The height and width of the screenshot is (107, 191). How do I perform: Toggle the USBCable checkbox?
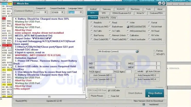click(109, 90)
